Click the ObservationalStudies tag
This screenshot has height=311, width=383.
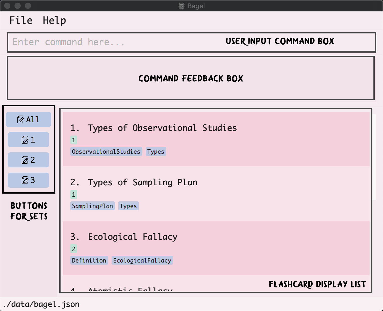pyautogui.click(x=106, y=152)
